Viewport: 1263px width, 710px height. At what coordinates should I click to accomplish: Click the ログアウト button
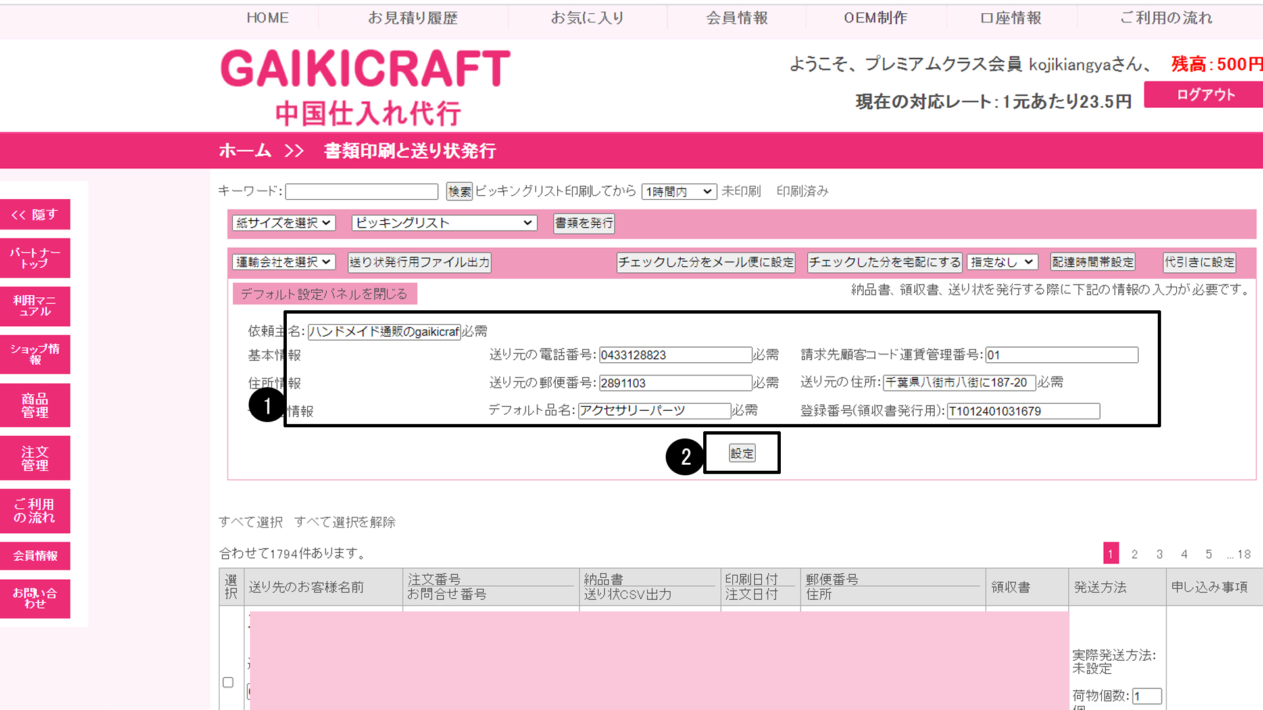pos(1205,95)
